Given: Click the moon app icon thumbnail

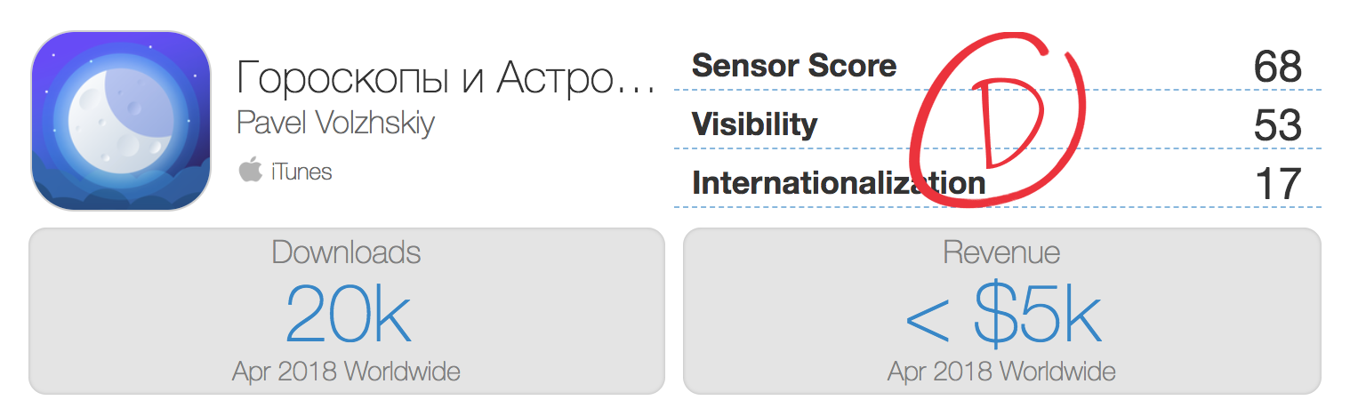Looking at the screenshot, I should point(121,121).
